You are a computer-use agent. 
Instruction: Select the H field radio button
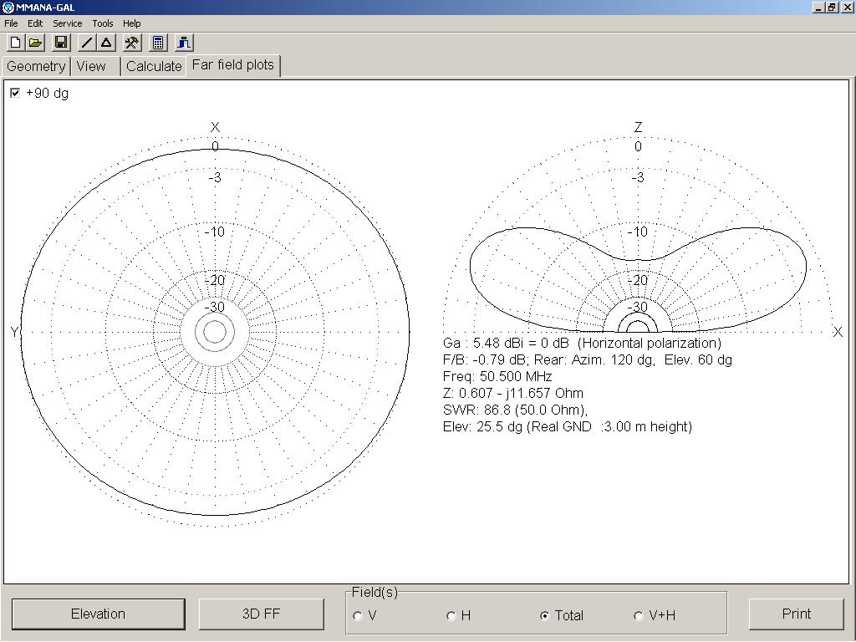click(x=451, y=616)
